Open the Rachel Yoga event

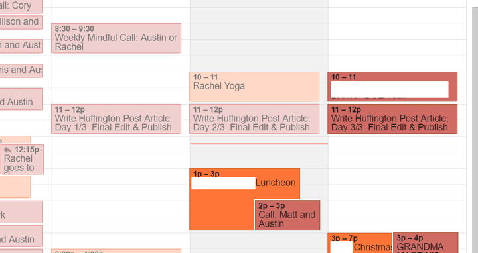tap(254, 87)
